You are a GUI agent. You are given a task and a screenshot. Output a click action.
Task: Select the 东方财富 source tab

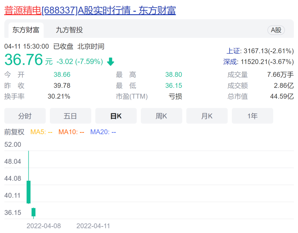26,30
